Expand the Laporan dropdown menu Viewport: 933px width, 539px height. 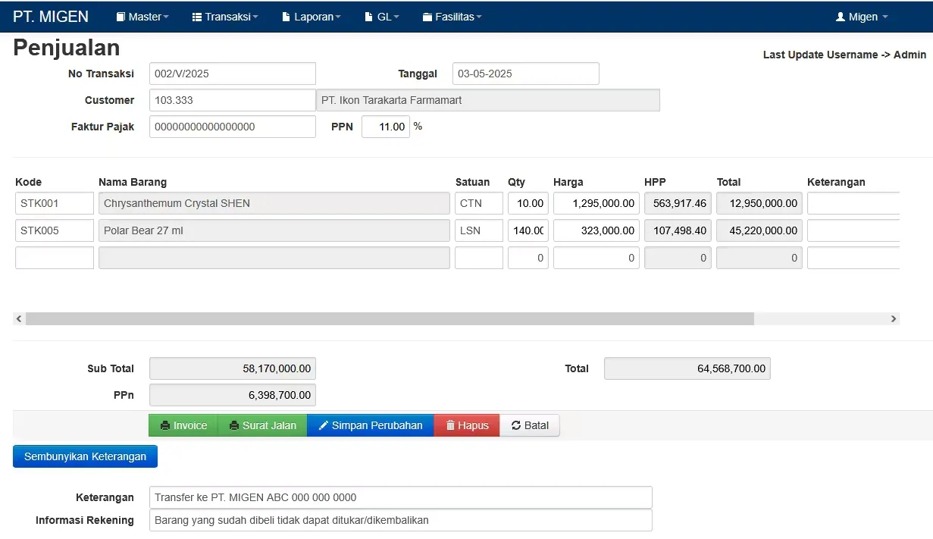[x=311, y=17]
